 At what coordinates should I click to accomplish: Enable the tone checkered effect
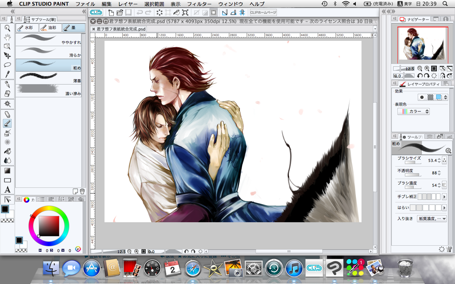[430, 97]
